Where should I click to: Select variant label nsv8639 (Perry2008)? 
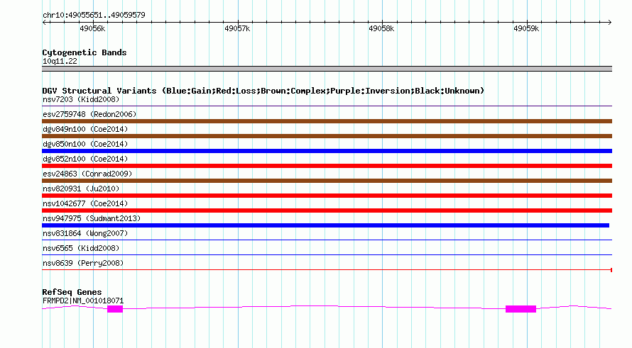click(x=83, y=263)
